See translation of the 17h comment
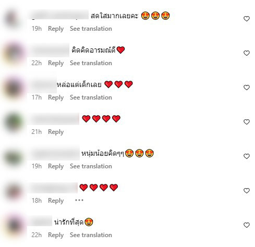 91,97
